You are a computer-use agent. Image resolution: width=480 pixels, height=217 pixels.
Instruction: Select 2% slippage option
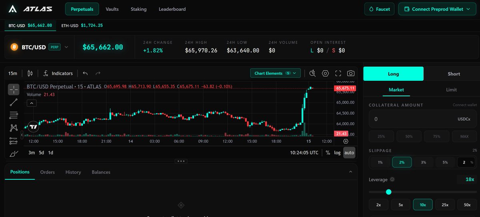click(402, 162)
